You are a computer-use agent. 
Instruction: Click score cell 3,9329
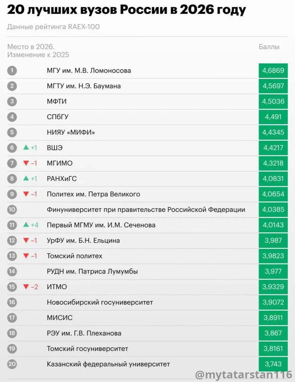pyautogui.click(x=273, y=287)
